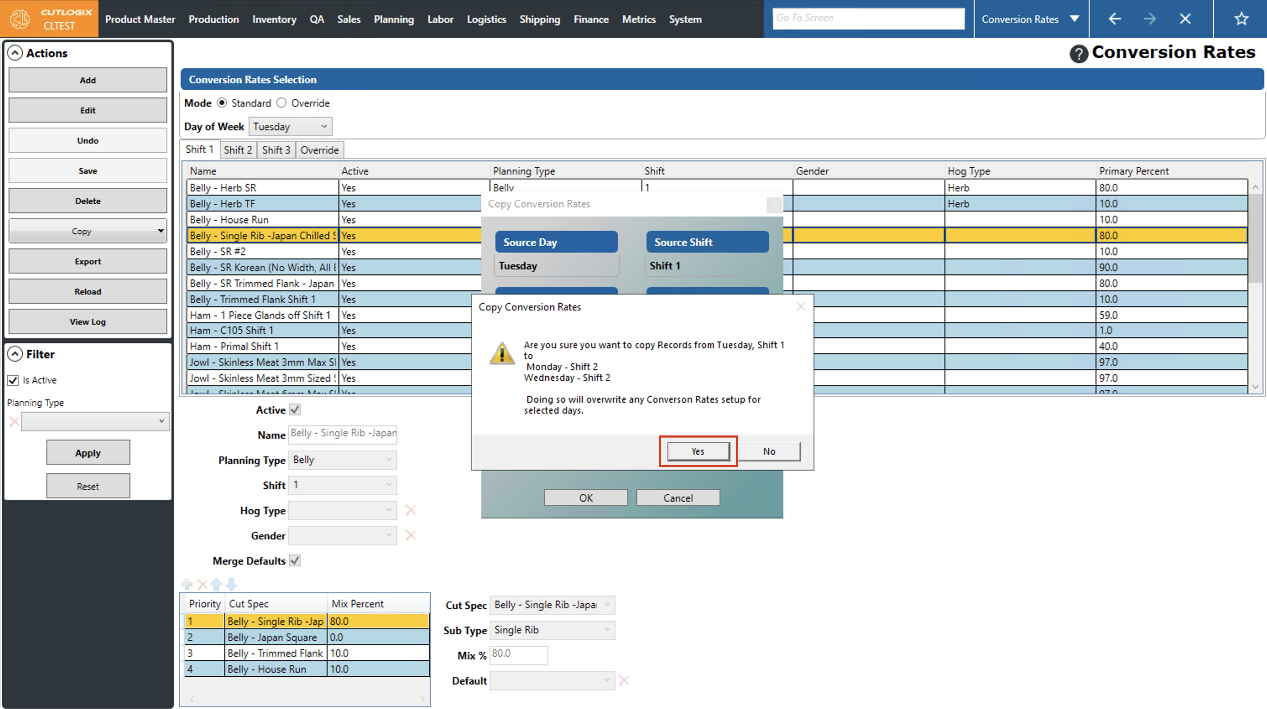Select the Override mode radio button

coord(281,103)
